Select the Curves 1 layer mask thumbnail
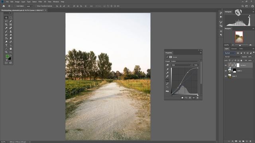This screenshot has width=255, height=143. pyautogui.click(x=238, y=65)
